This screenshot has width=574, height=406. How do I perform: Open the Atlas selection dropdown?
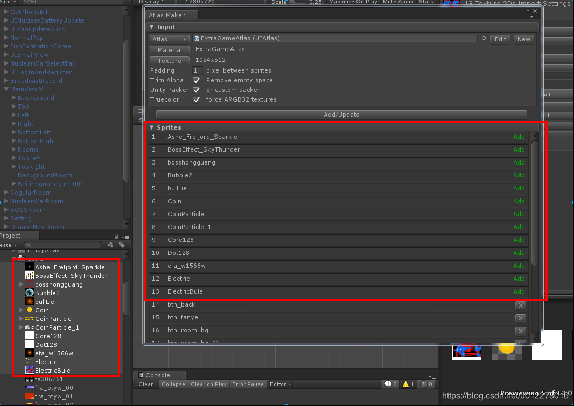[x=169, y=39]
